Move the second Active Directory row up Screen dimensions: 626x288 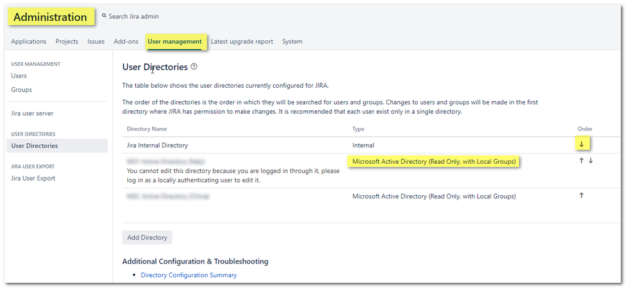[x=582, y=161]
